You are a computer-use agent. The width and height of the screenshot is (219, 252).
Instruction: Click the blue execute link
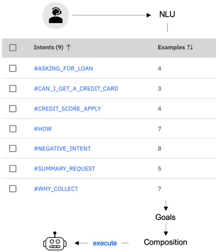[x=105, y=243]
